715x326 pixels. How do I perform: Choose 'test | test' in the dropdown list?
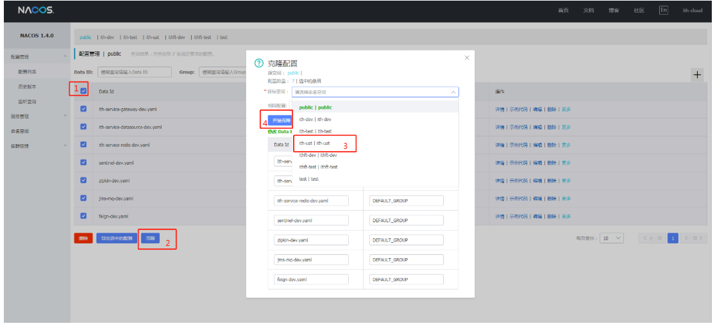pyautogui.click(x=375, y=179)
